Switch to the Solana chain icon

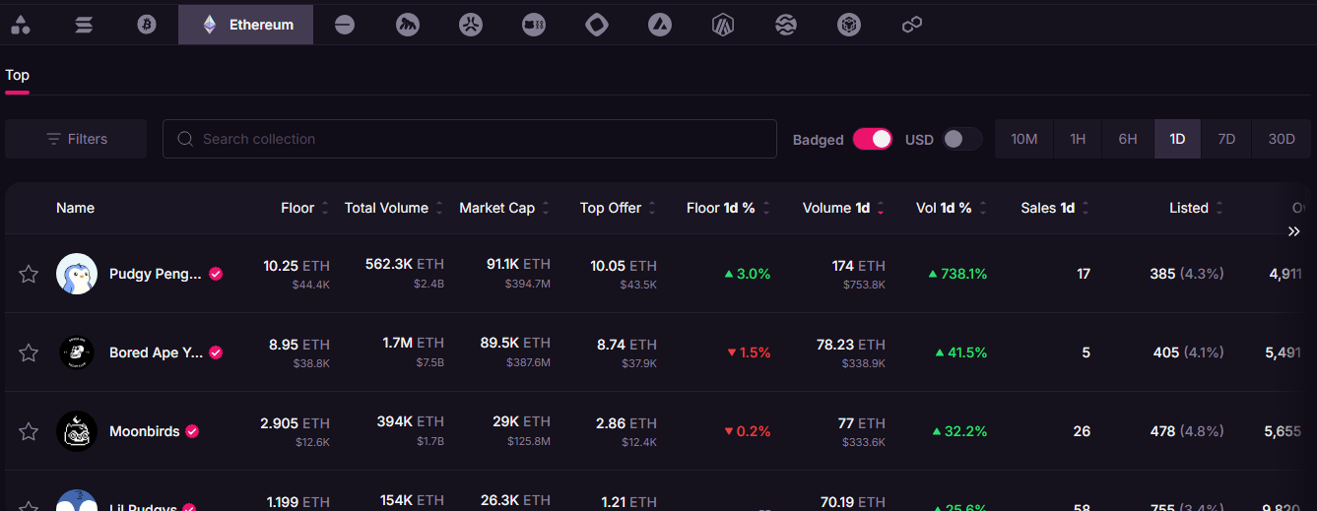(84, 25)
